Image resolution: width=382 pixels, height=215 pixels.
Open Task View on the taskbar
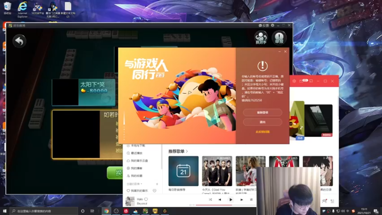pos(92,211)
